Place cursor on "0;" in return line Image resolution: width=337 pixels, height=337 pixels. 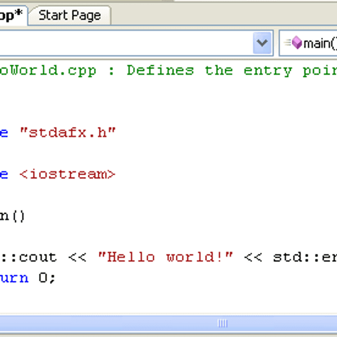[47, 277]
